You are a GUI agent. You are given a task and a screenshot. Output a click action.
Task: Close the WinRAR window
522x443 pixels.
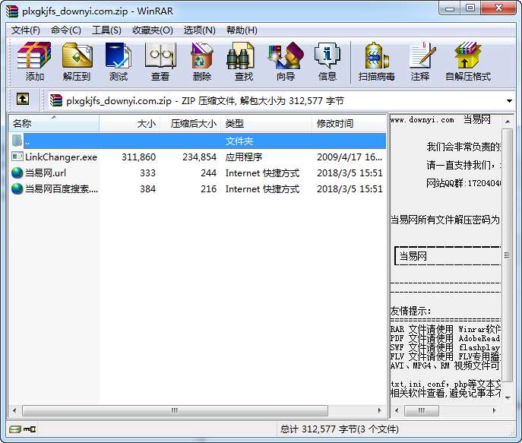(498, 8)
